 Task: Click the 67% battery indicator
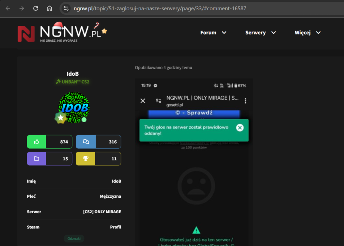pos(240,86)
